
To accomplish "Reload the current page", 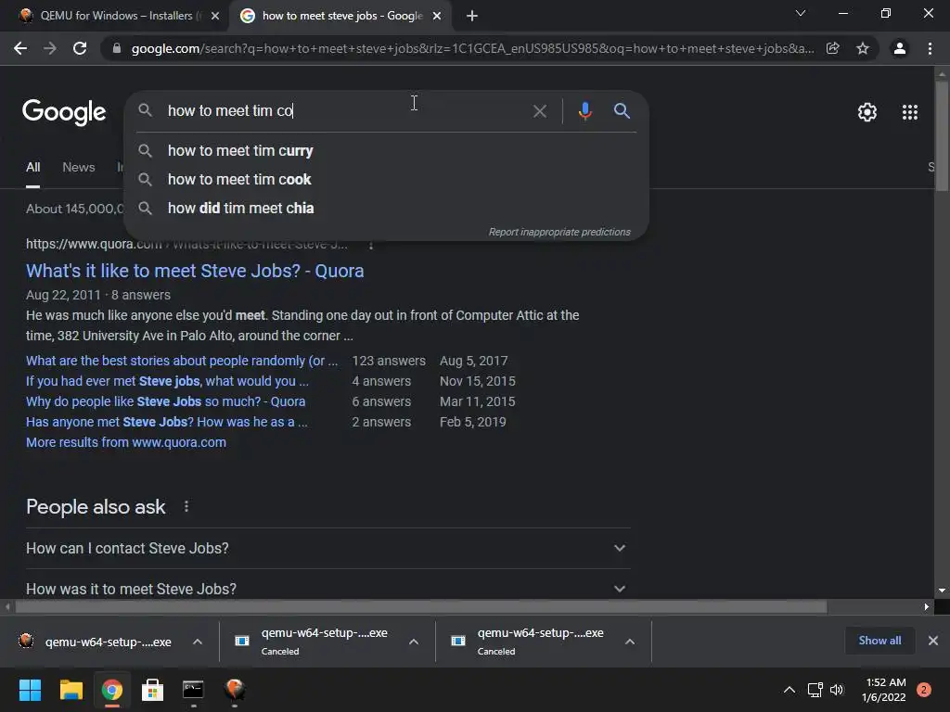I will point(80,48).
